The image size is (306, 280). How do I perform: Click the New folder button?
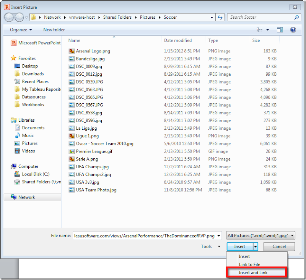(54, 30)
